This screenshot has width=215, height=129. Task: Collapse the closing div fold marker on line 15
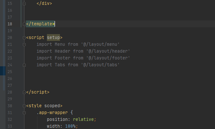24,4
